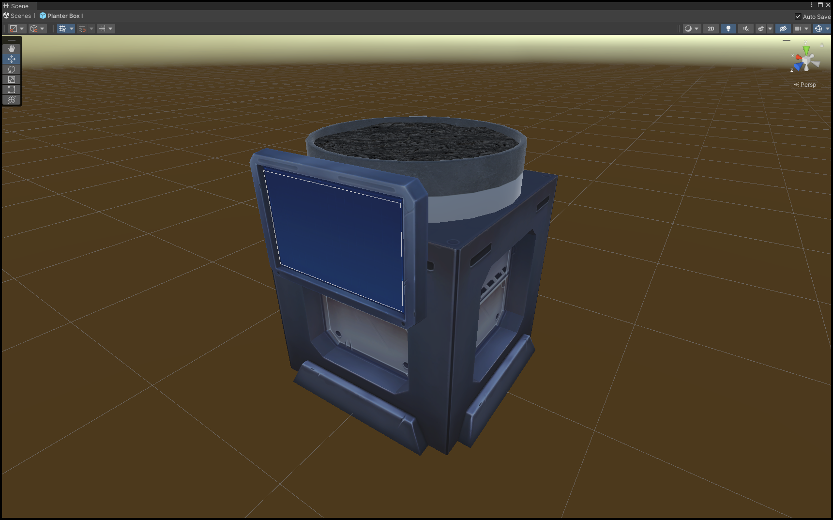Switch the scene view to 2D mode
833x520 pixels.
coord(710,29)
